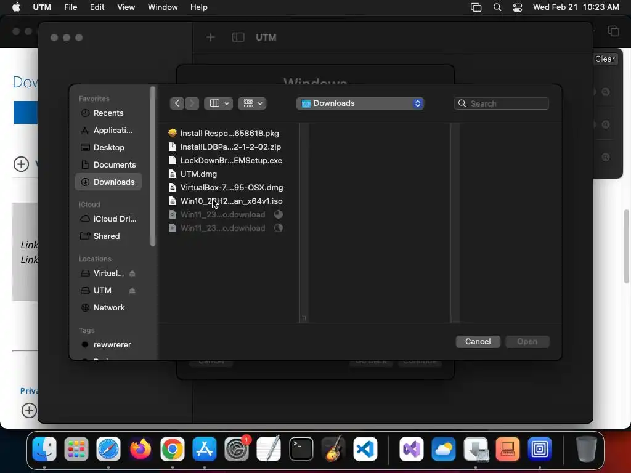Open Firefox from the Dock
The image size is (631, 473).
[140, 449]
